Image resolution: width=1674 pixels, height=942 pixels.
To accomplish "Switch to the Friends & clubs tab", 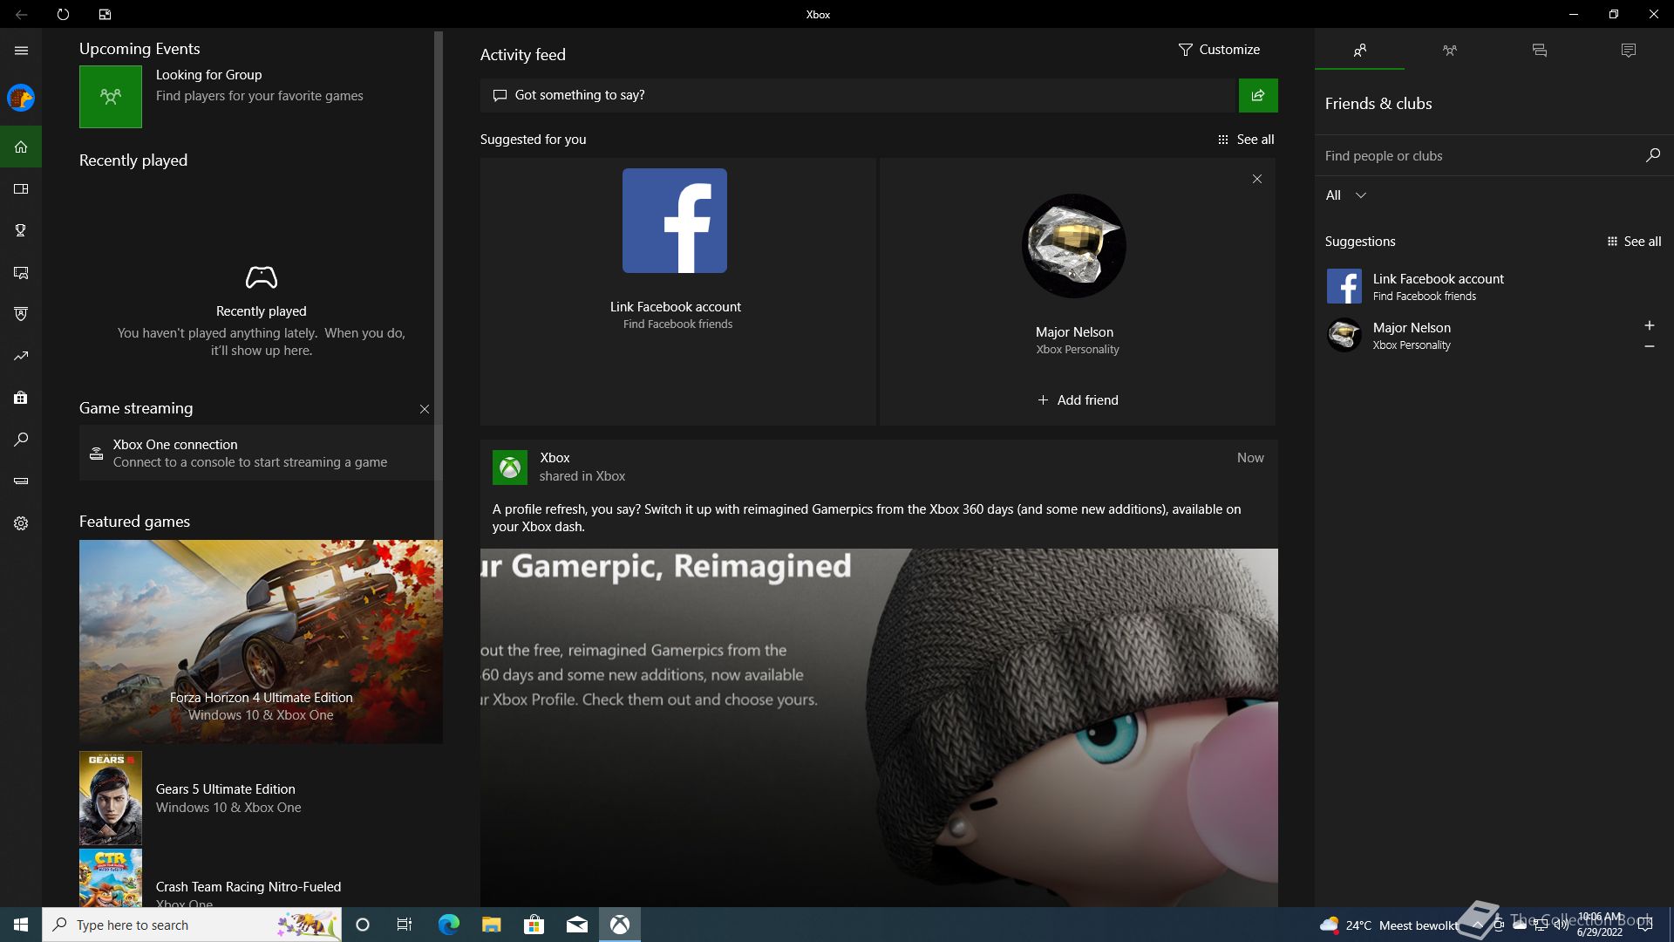I will click(1360, 51).
